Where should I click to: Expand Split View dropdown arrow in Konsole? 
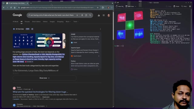pos(135,6)
